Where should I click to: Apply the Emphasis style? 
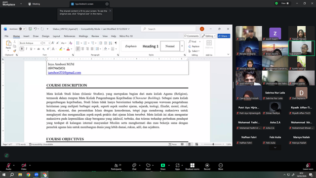[131, 46]
